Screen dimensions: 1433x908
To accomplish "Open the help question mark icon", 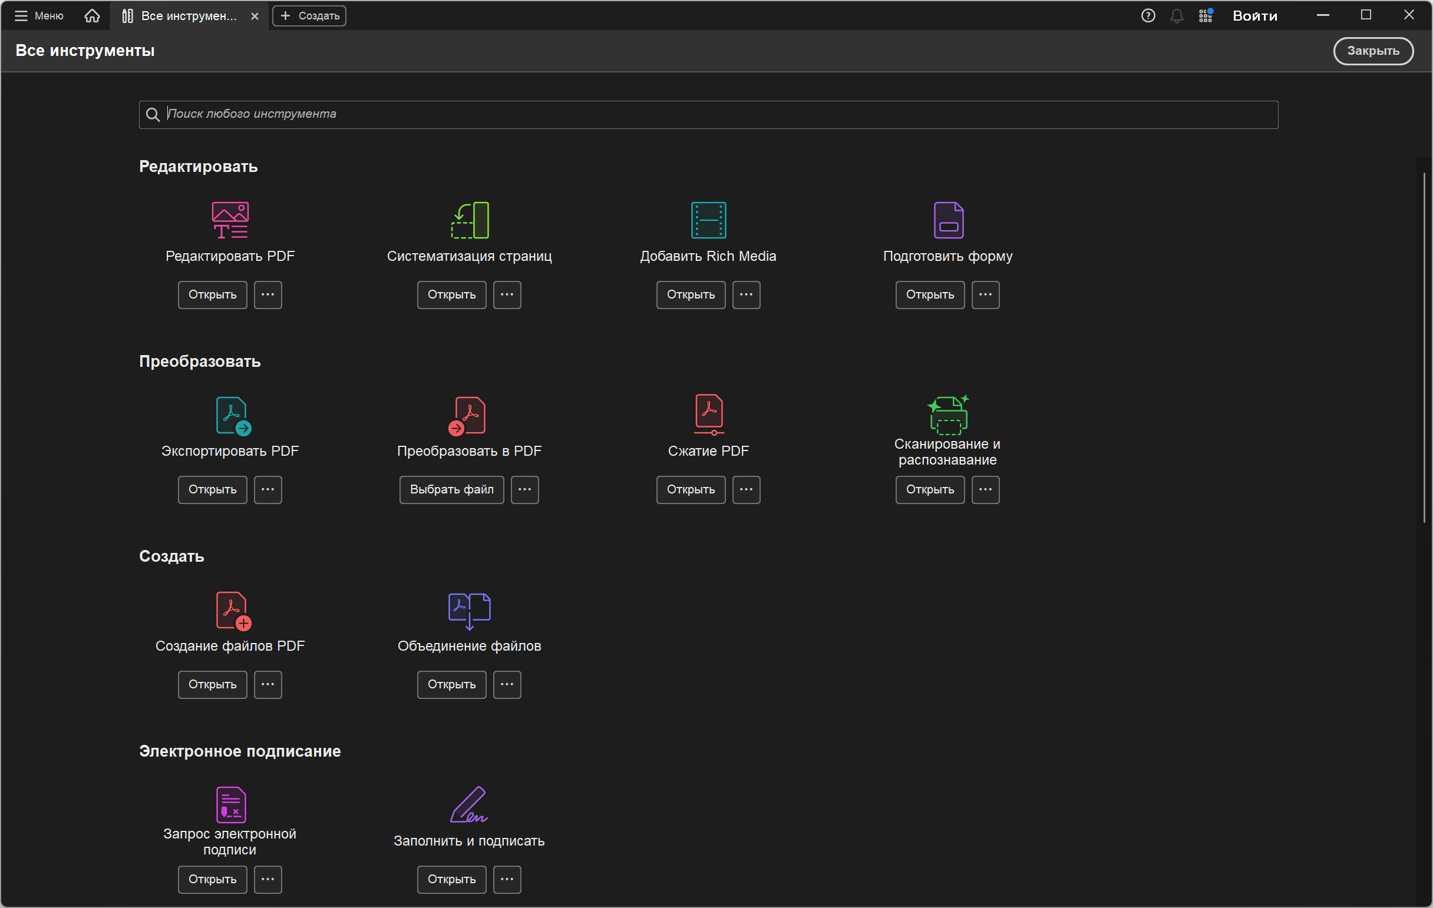I will tap(1148, 15).
